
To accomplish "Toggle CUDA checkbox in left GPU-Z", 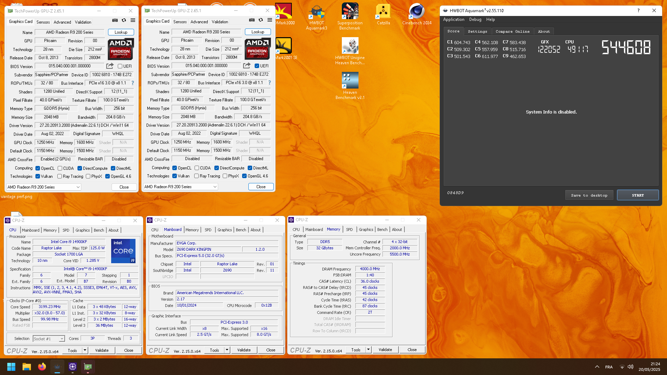I will [60, 168].
